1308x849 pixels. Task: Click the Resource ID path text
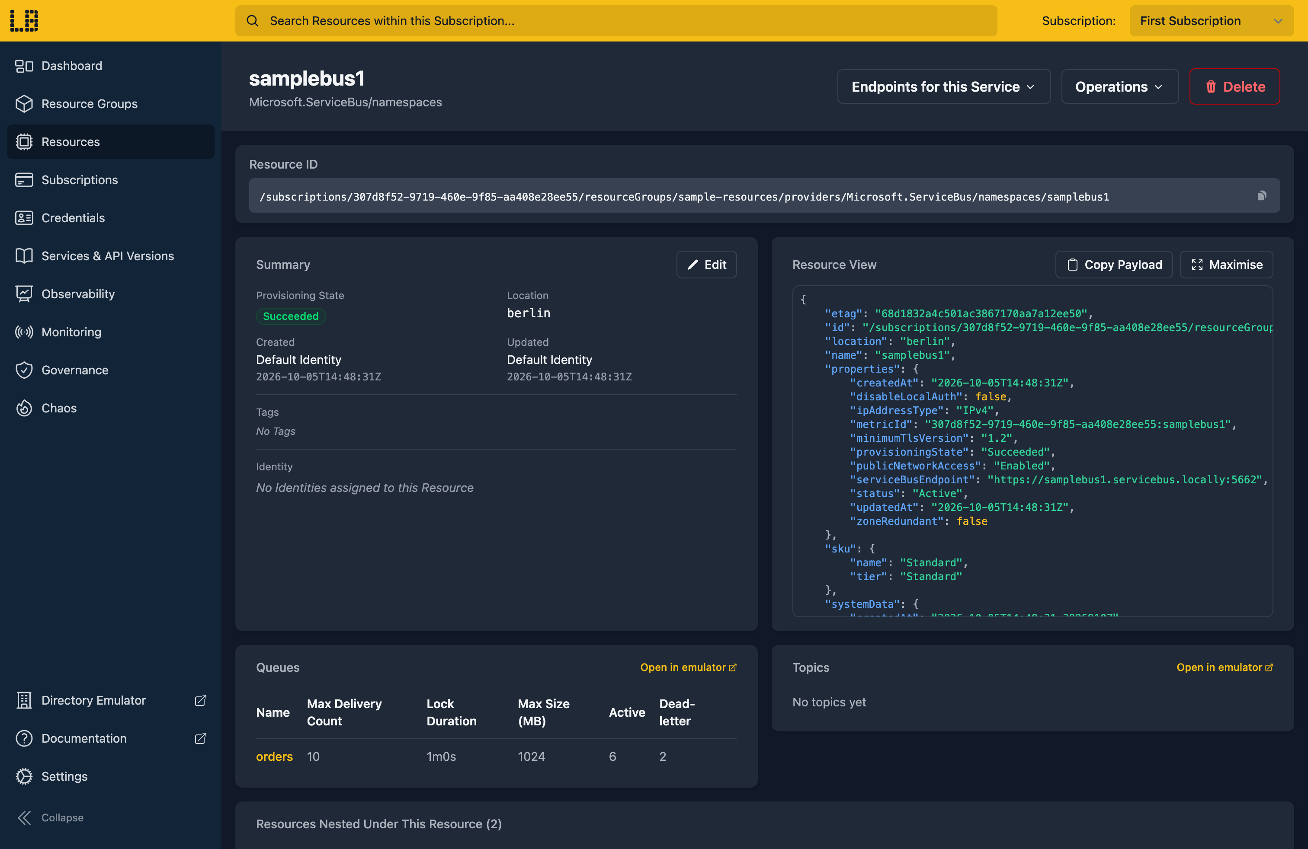pyautogui.click(x=684, y=197)
